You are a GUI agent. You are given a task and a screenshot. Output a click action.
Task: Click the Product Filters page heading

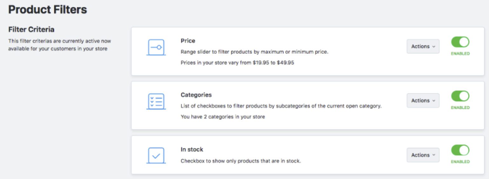(48, 10)
